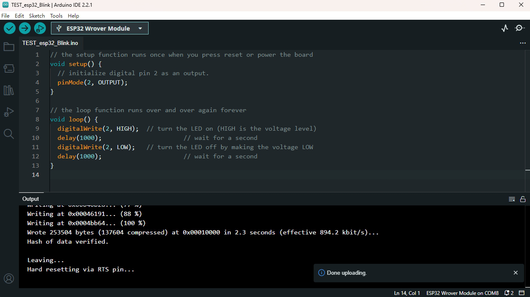Click the delay(1000); on line 12

click(80, 156)
